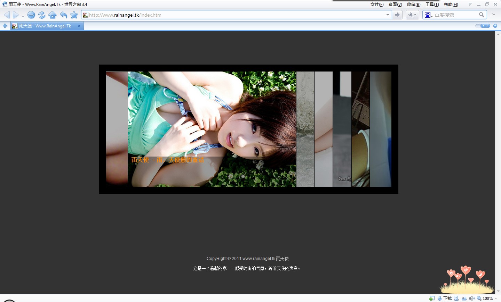This screenshot has height=302, width=501.
Task: Click the go arrow beside the address bar
Action: coord(397,15)
